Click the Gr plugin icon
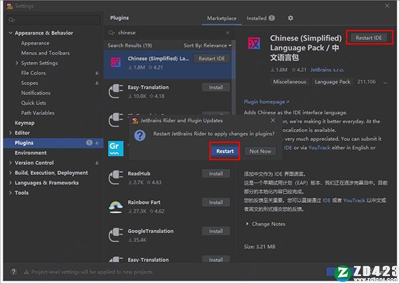Screen dimensions: 400x284 [x=115, y=148]
